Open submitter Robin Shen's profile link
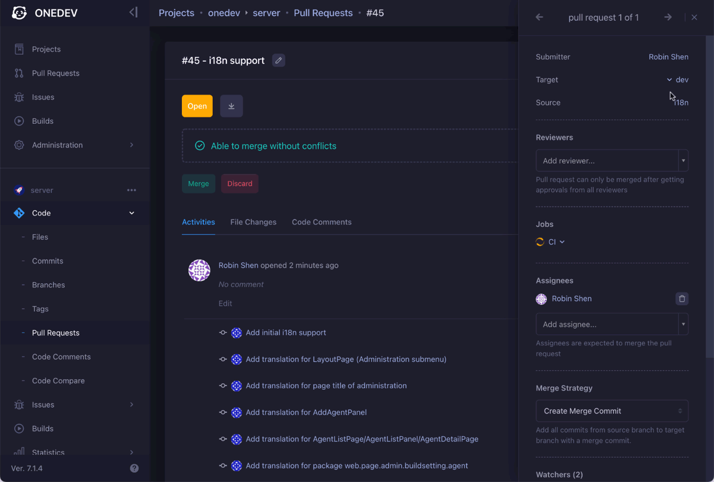 point(668,57)
